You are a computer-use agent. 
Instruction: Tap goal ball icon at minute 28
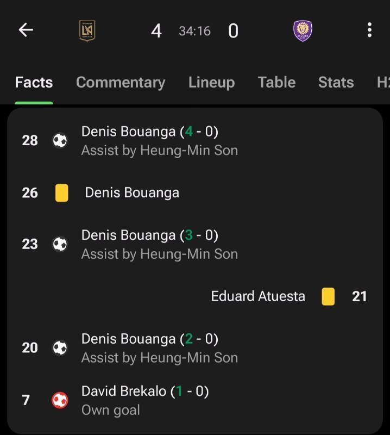click(x=60, y=141)
